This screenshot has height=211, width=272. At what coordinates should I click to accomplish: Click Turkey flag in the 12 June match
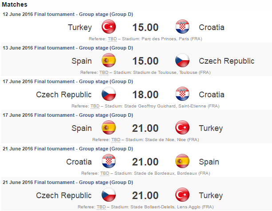pos(109,27)
